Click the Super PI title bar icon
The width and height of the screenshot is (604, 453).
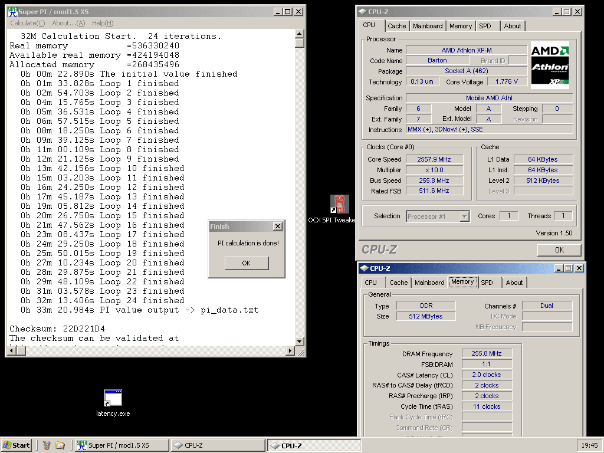(13, 12)
